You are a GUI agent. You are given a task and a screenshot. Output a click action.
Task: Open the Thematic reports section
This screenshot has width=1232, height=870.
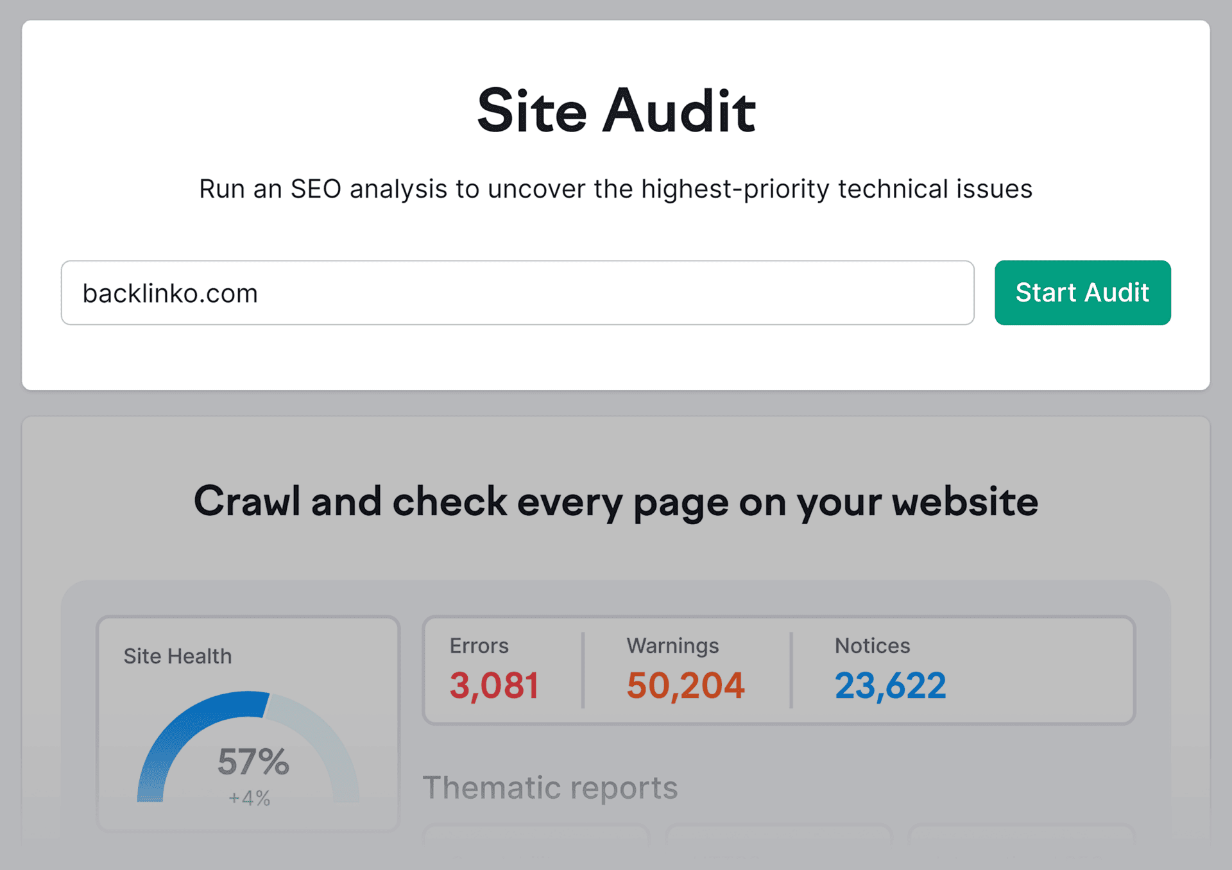click(550, 787)
